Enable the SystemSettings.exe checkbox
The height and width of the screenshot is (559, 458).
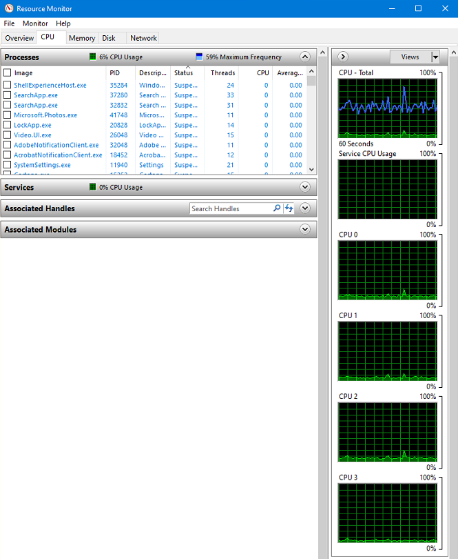pos(7,165)
